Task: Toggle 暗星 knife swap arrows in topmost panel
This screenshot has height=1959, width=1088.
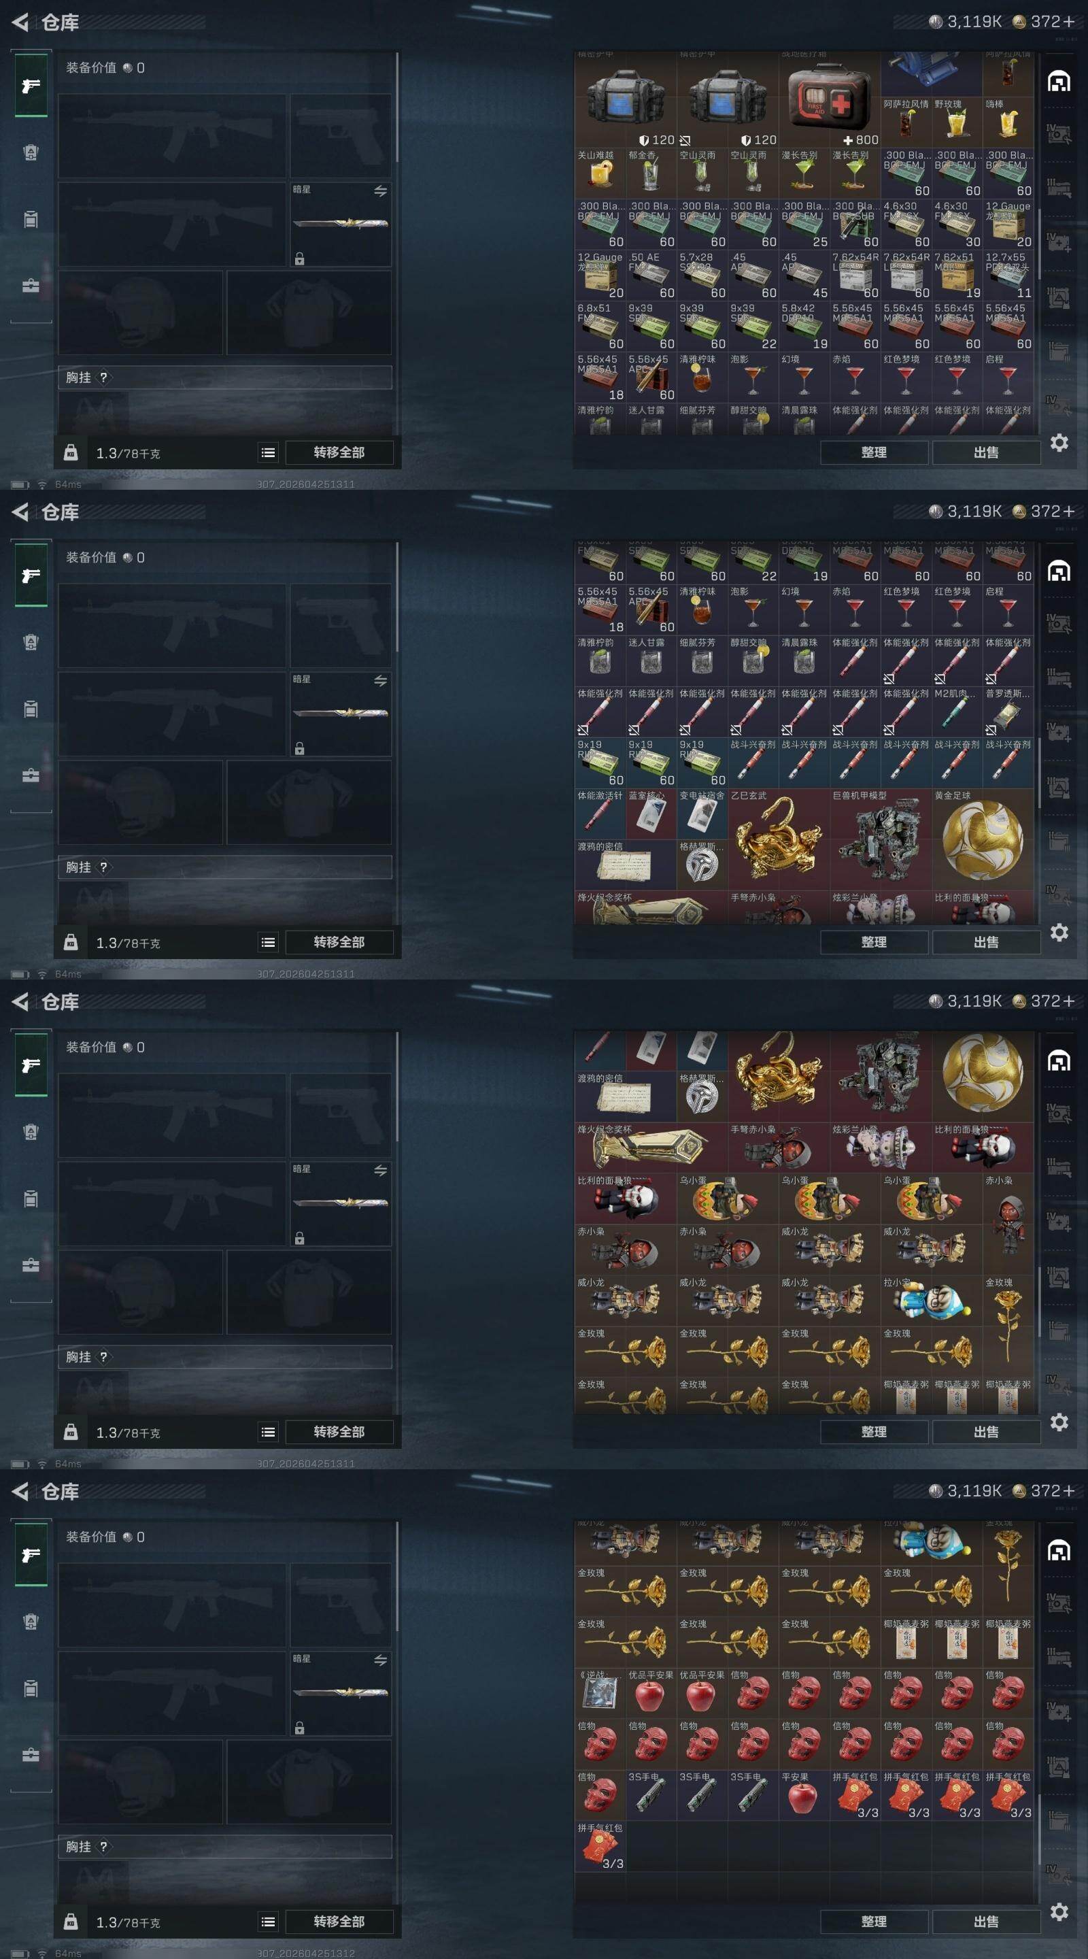Action: (x=380, y=191)
